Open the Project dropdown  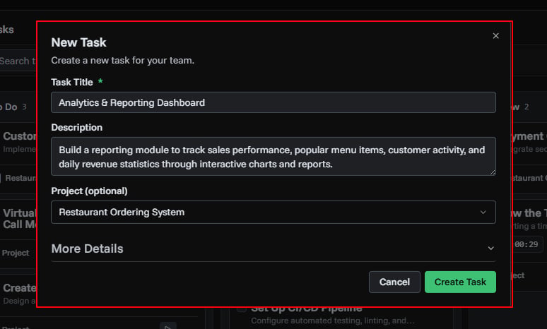(x=273, y=213)
